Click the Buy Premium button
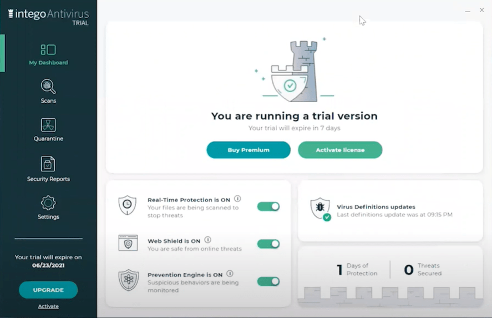492x318 pixels. (x=248, y=150)
